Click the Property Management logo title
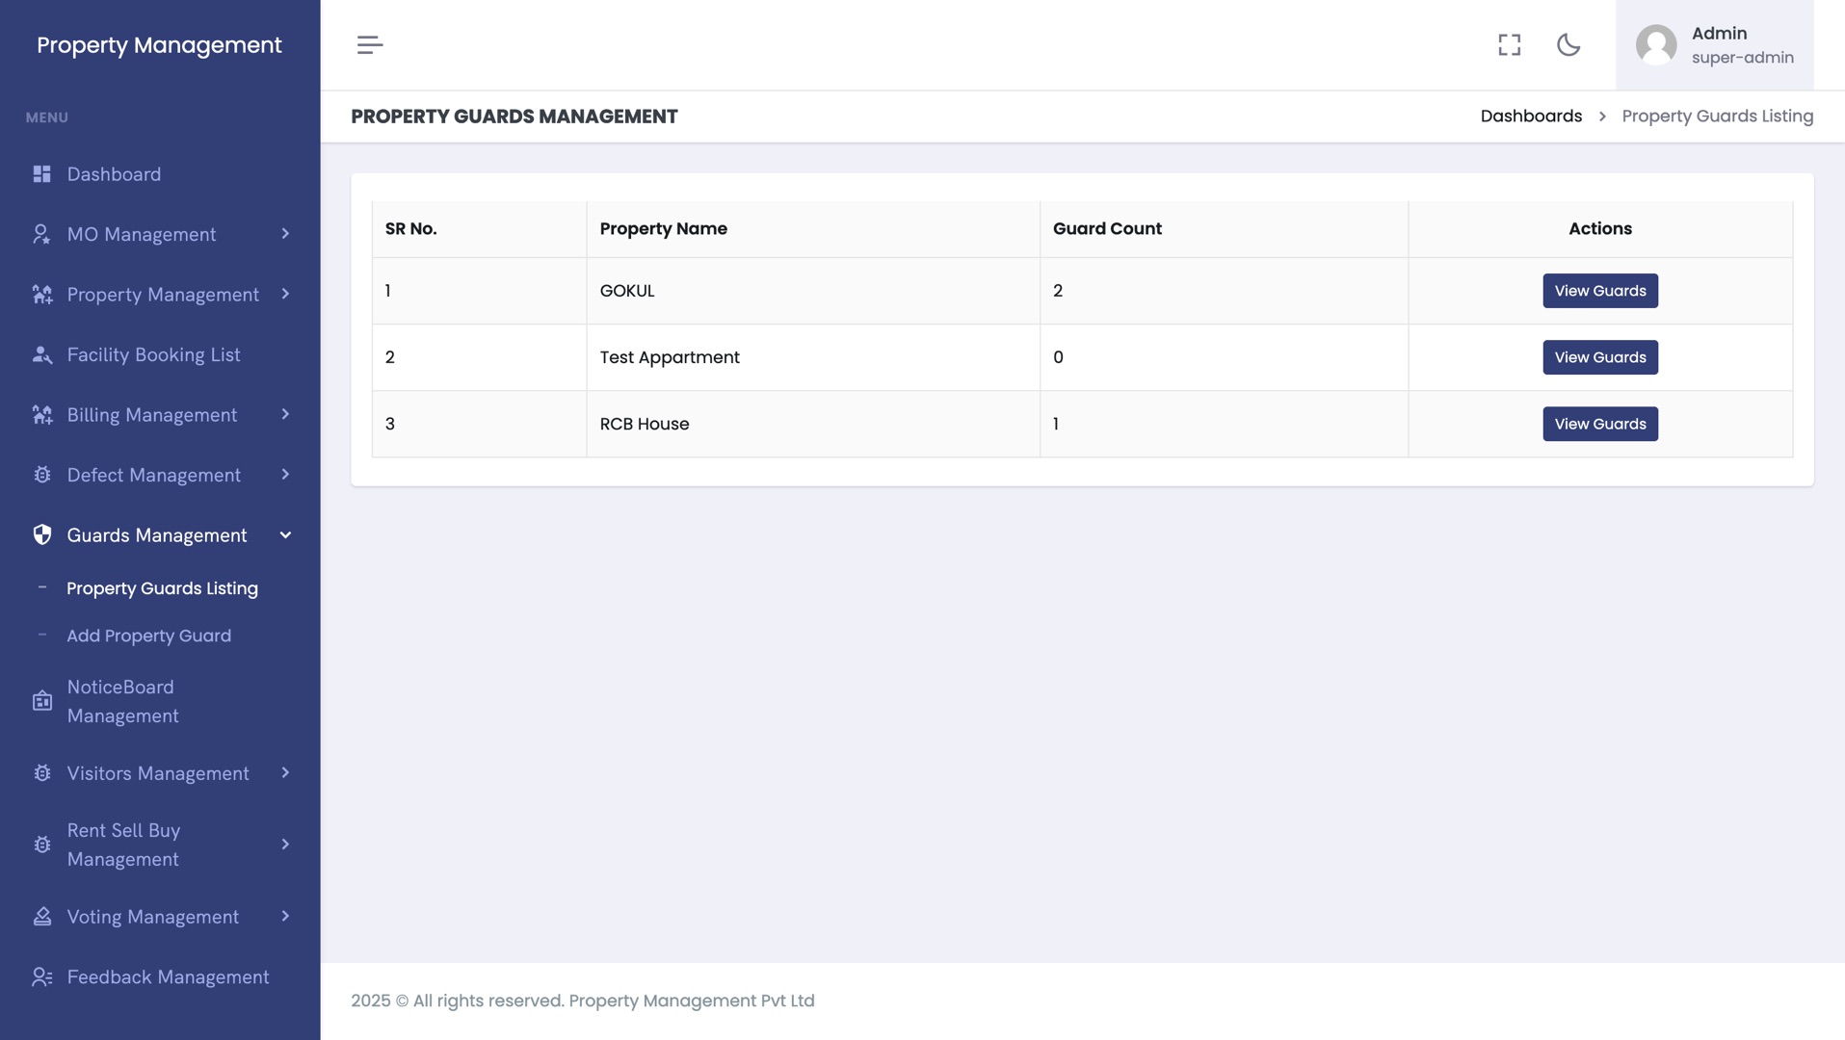This screenshot has width=1845, height=1040. click(159, 45)
